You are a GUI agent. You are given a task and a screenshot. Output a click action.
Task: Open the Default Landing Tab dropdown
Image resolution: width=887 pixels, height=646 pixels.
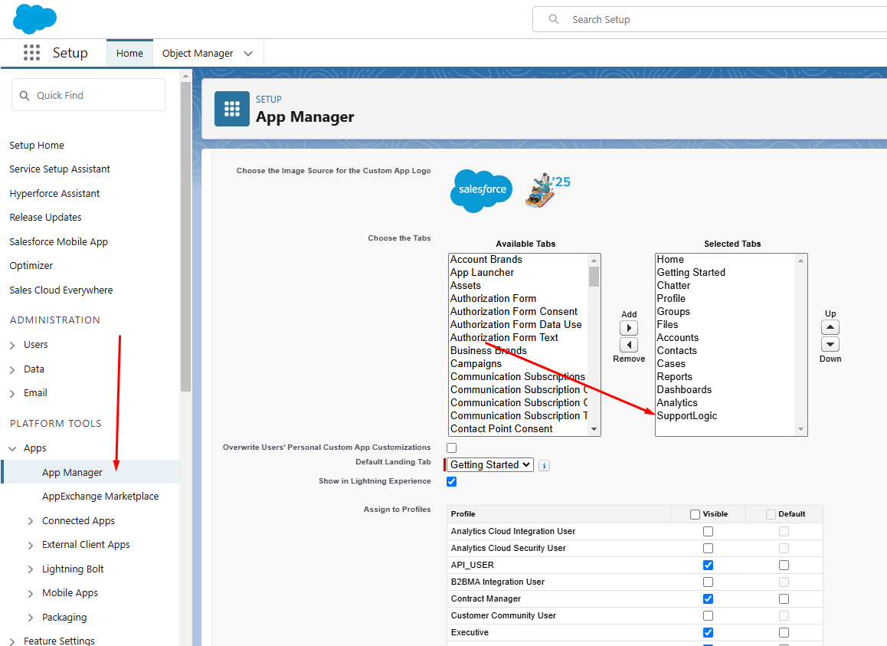pyautogui.click(x=490, y=465)
